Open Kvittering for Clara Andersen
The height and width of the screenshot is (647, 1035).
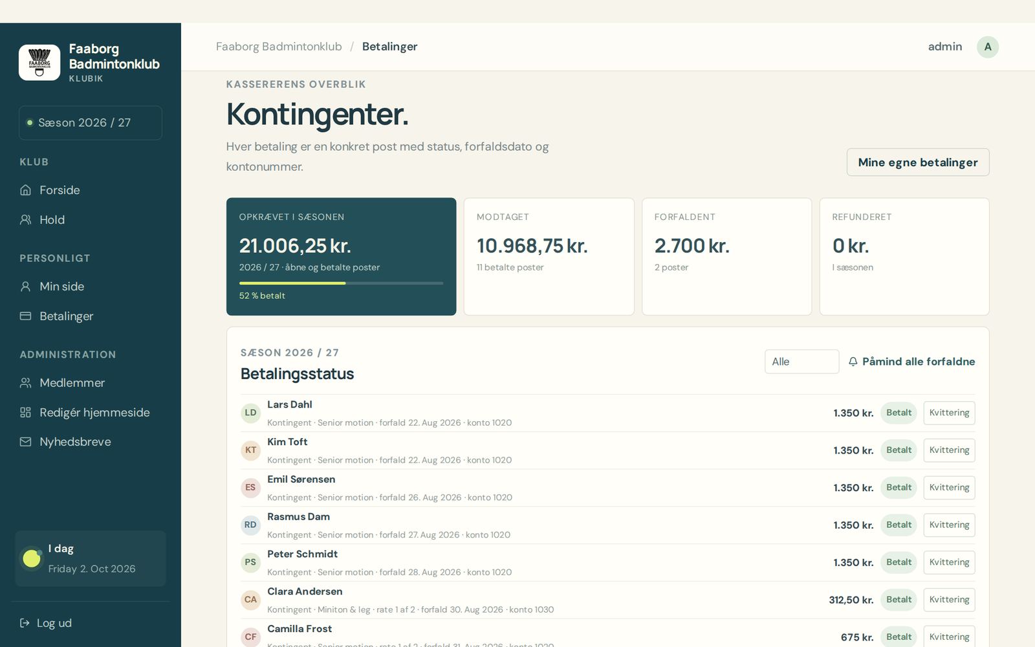949,600
